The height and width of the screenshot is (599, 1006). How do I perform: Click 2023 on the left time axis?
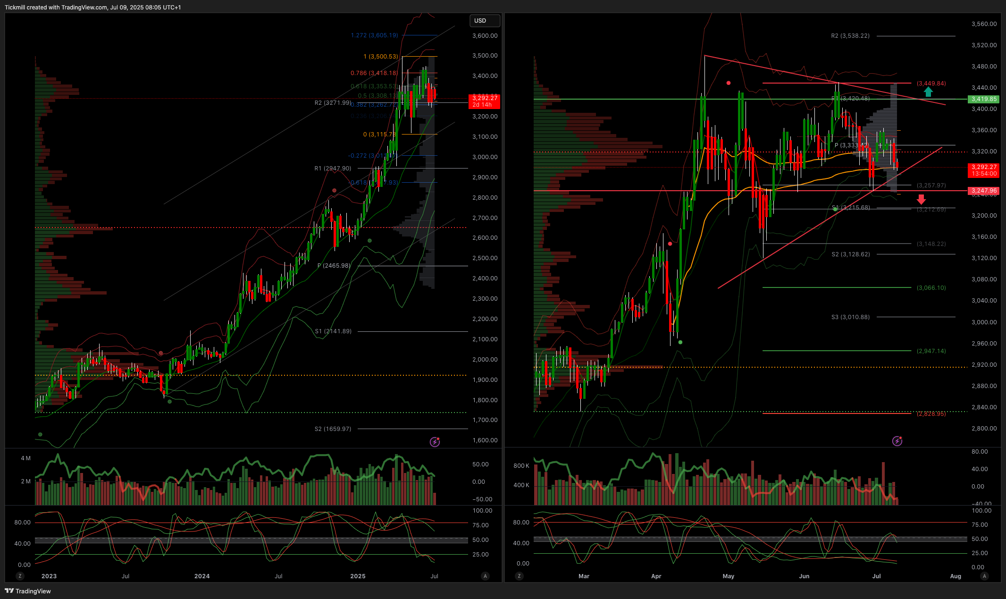click(49, 576)
